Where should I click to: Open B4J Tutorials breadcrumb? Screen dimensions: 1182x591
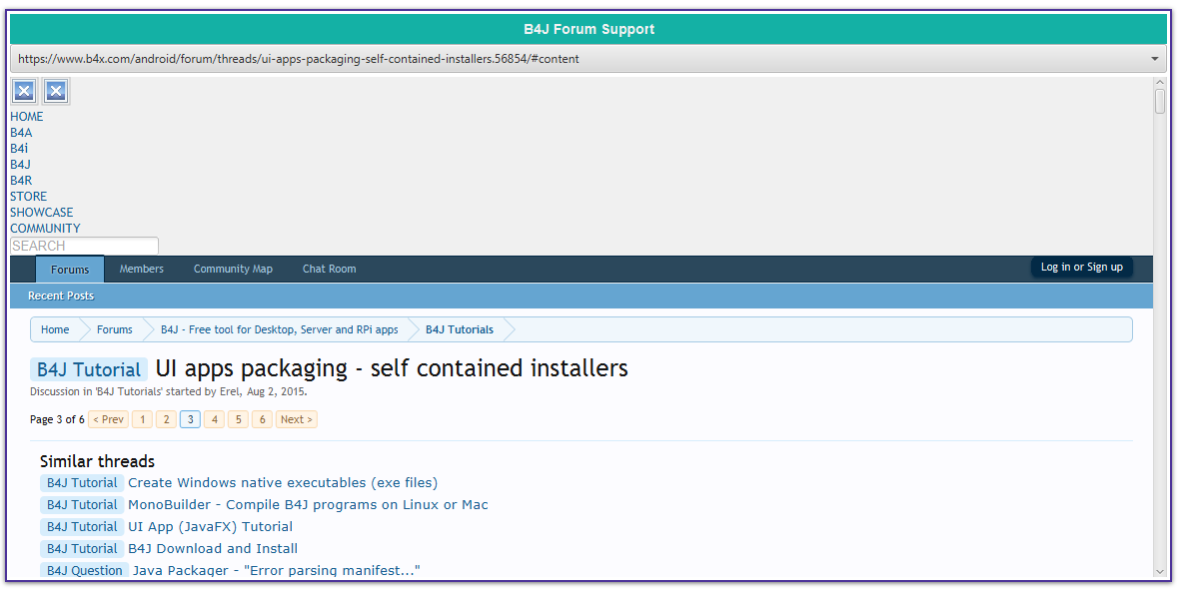click(x=460, y=329)
